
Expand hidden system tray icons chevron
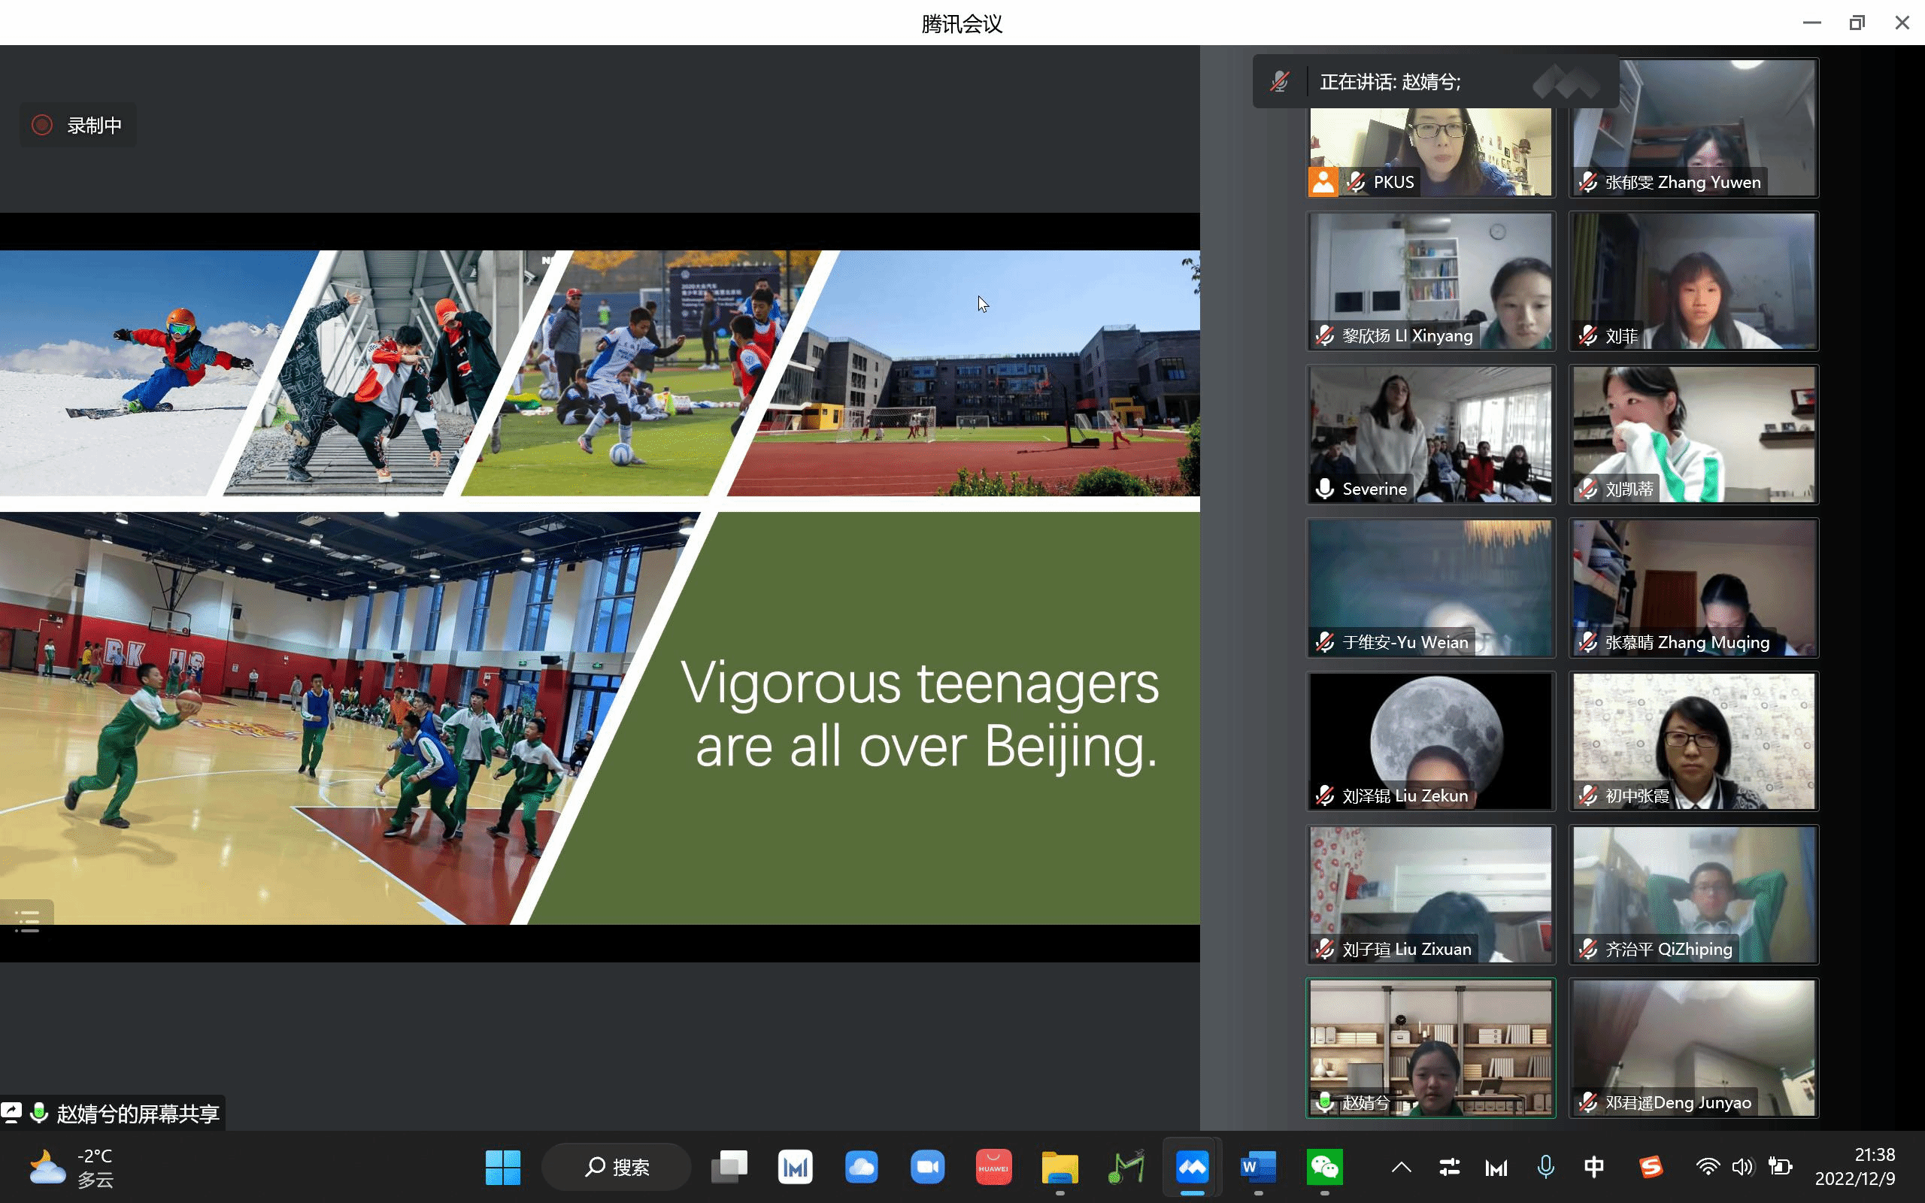(1402, 1167)
